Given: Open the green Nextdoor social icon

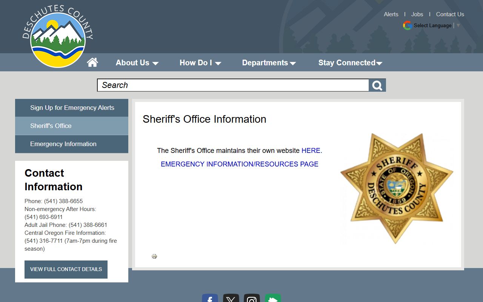Looking at the screenshot, I should click(273, 298).
